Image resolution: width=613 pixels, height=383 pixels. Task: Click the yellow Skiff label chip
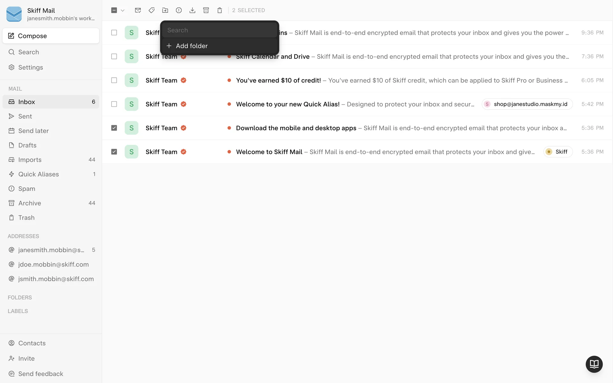tap(558, 152)
